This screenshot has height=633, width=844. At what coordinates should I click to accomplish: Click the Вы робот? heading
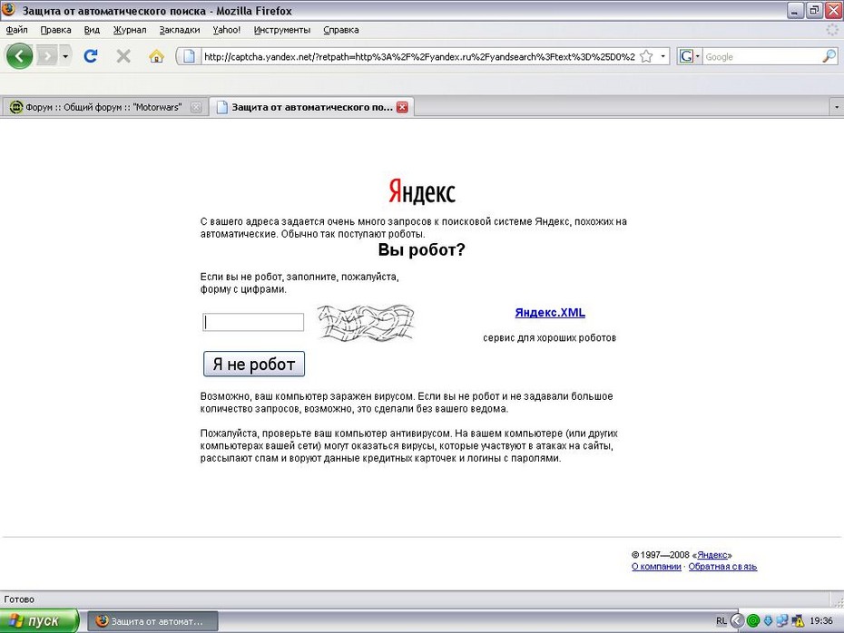pyautogui.click(x=421, y=249)
